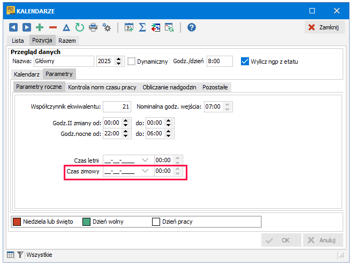
Task: Open Czas zimowy date dropdown
Action: (145, 171)
